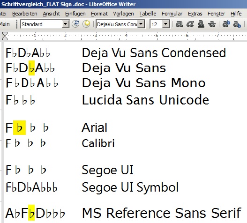Click the text Deja Vu Sans Condensed
The width and height of the screenshot is (247, 223).
(x=154, y=53)
